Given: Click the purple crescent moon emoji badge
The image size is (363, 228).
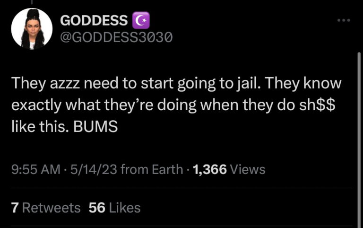Looking at the screenshot, I should pos(141,20).
